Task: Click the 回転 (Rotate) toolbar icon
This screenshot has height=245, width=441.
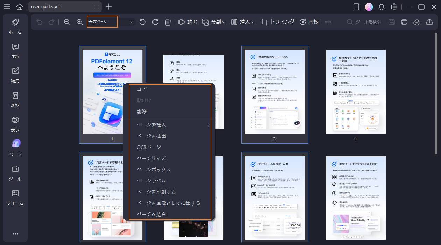Action: click(307, 22)
